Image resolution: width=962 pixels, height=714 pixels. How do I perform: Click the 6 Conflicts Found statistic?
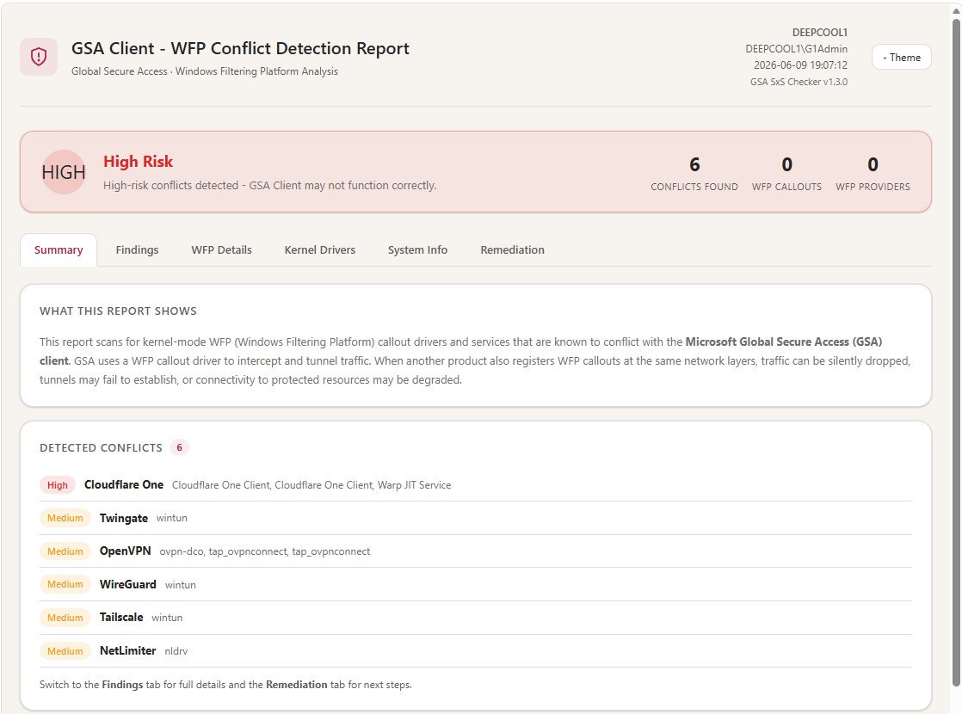694,174
